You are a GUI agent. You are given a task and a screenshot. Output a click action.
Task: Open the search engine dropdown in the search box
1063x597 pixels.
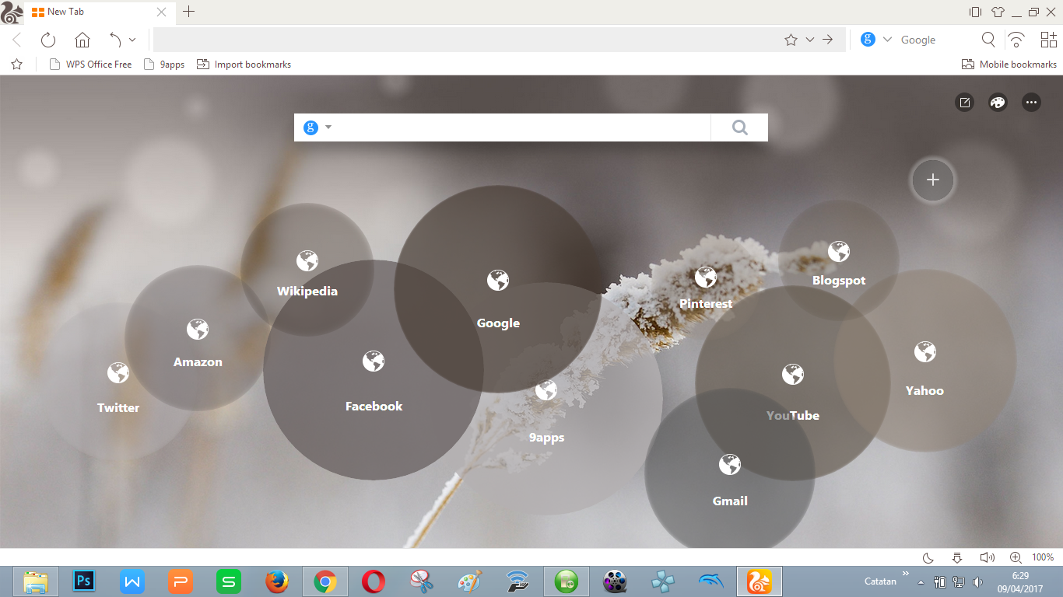(x=317, y=127)
